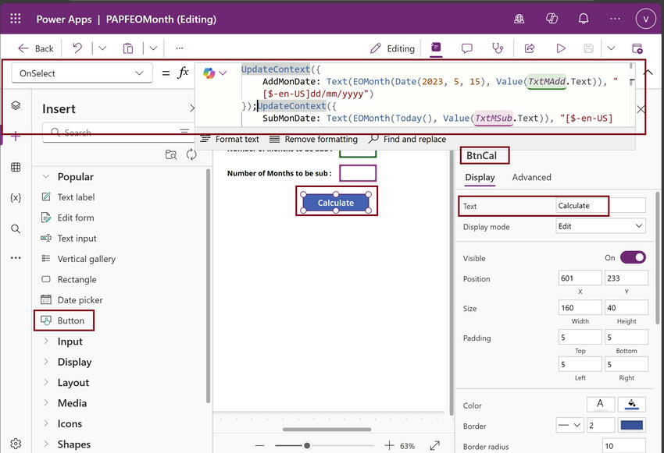Click the Editing mode button

(x=392, y=48)
